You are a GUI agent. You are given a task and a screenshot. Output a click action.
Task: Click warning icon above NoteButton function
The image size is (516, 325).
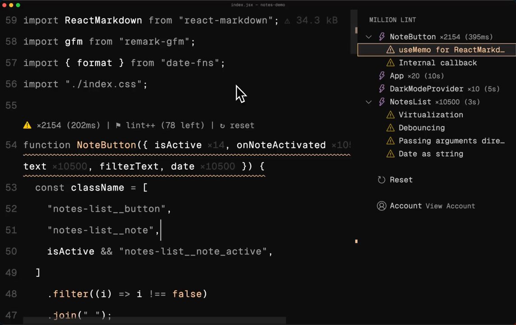[28, 125]
